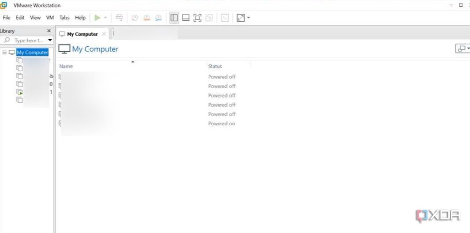Toggle the thumbnail bar view button
This screenshot has width=470, height=233.
(x=186, y=18)
